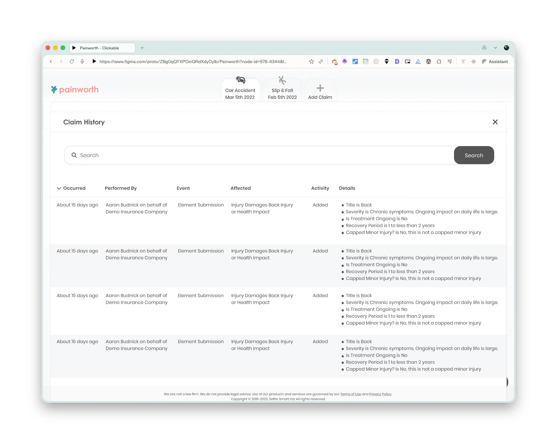Expand the tab list chevron

(495, 48)
